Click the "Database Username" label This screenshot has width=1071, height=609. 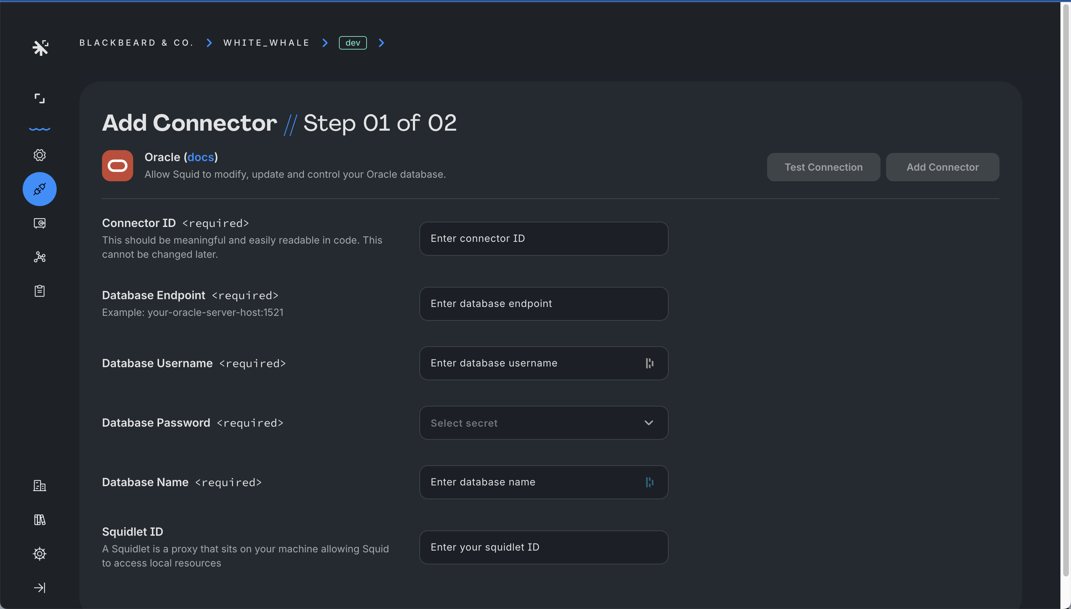pyautogui.click(x=157, y=363)
